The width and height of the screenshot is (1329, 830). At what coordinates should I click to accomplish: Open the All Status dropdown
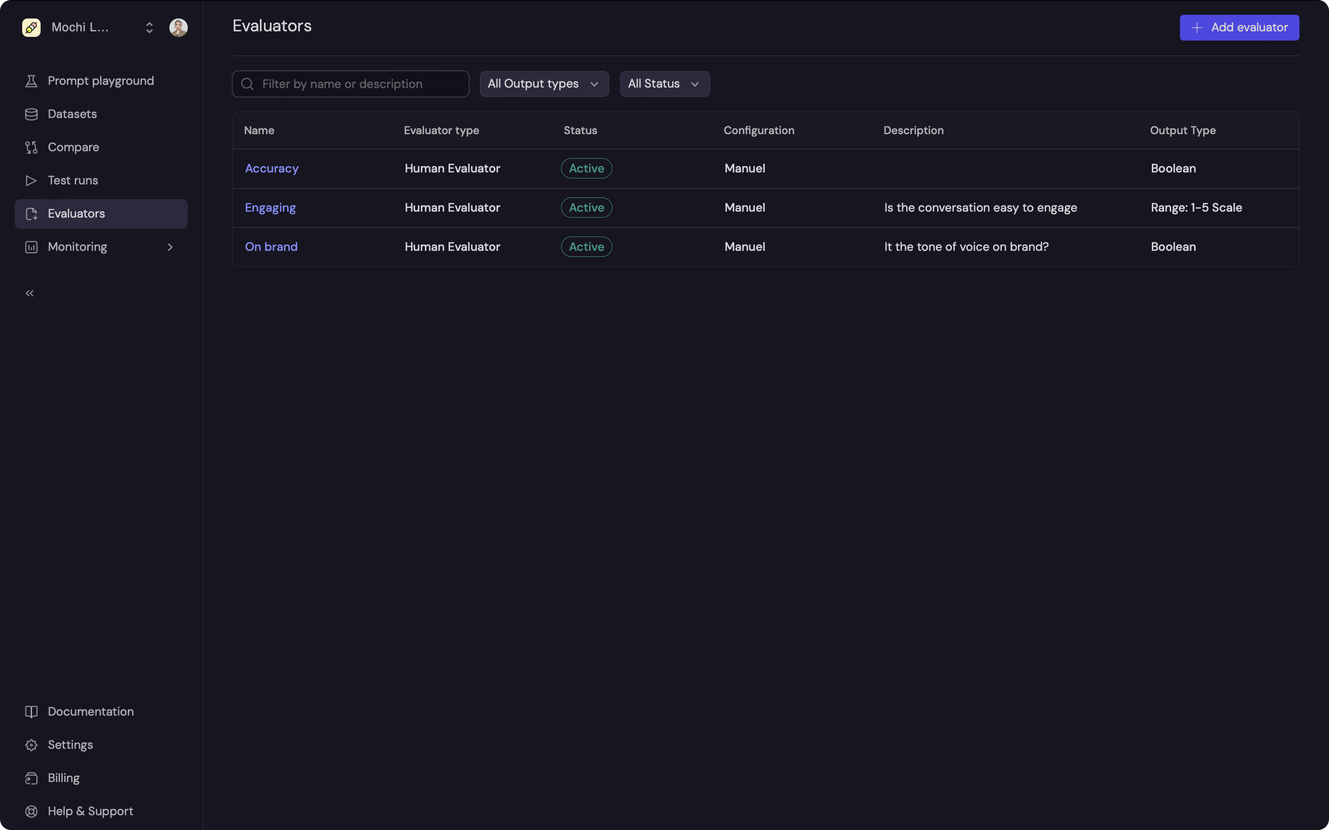664,84
